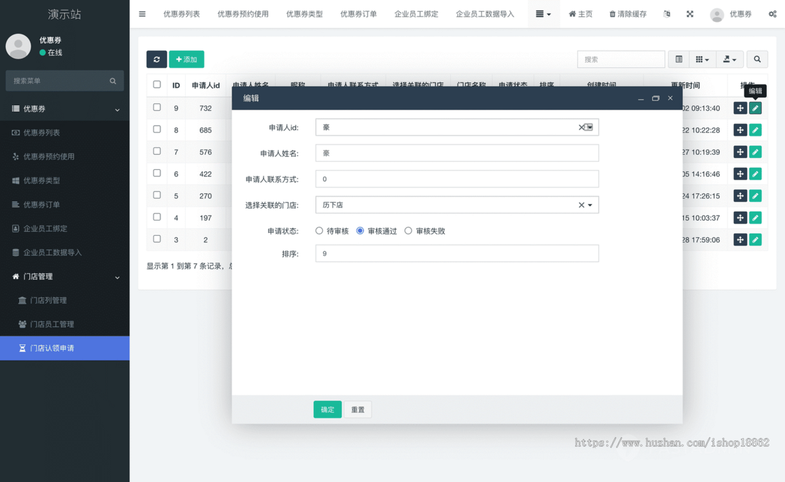Image resolution: width=785 pixels, height=482 pixels.
Task: Check the checkbox on row ID 7
Action: (x=156, y=152)
